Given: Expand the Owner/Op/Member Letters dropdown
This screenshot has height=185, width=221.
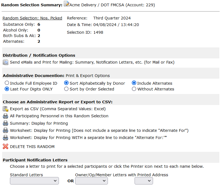Looking at the screenshot, I should pos(91,181).
